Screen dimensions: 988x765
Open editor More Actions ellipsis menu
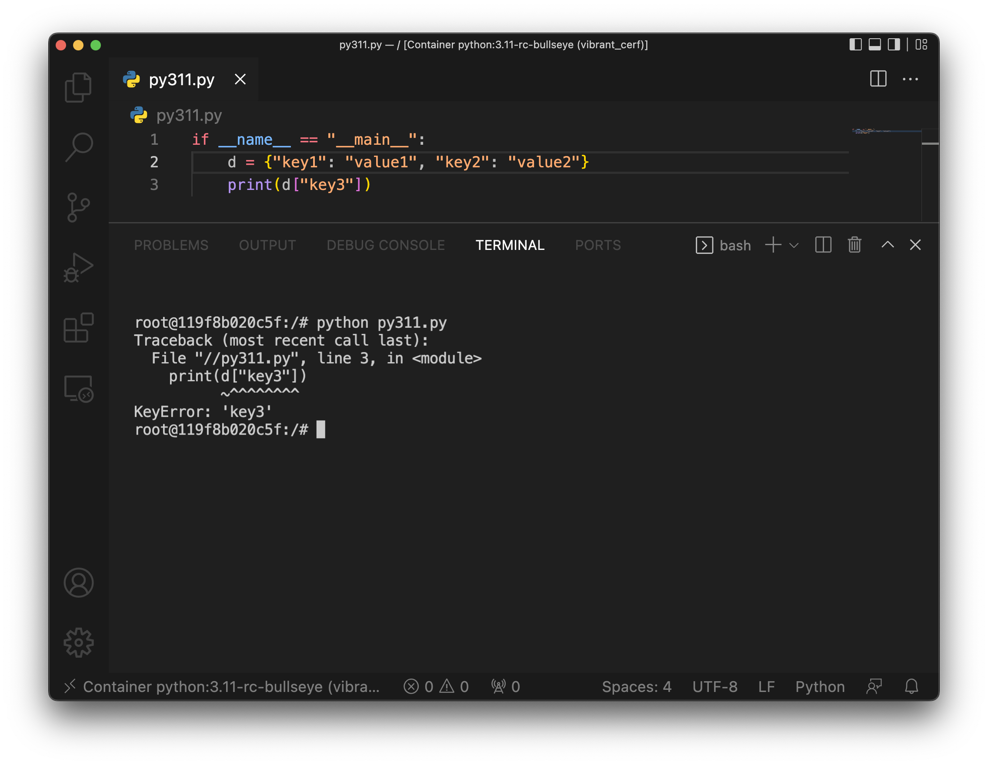[910, 79]
